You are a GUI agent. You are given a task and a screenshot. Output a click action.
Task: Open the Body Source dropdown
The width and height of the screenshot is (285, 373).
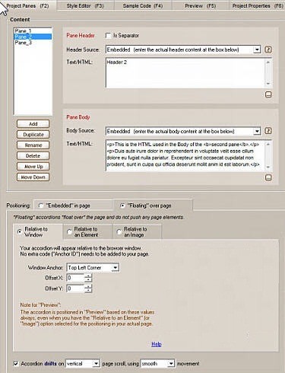click(257, 131)
